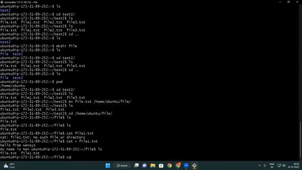Open the weather widget showing Haze
This screenshot has width=302, height=170.
(x=9, y=165)
